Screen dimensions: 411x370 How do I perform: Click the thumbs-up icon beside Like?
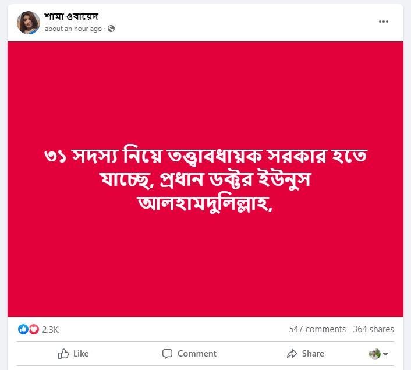(63, 354)
